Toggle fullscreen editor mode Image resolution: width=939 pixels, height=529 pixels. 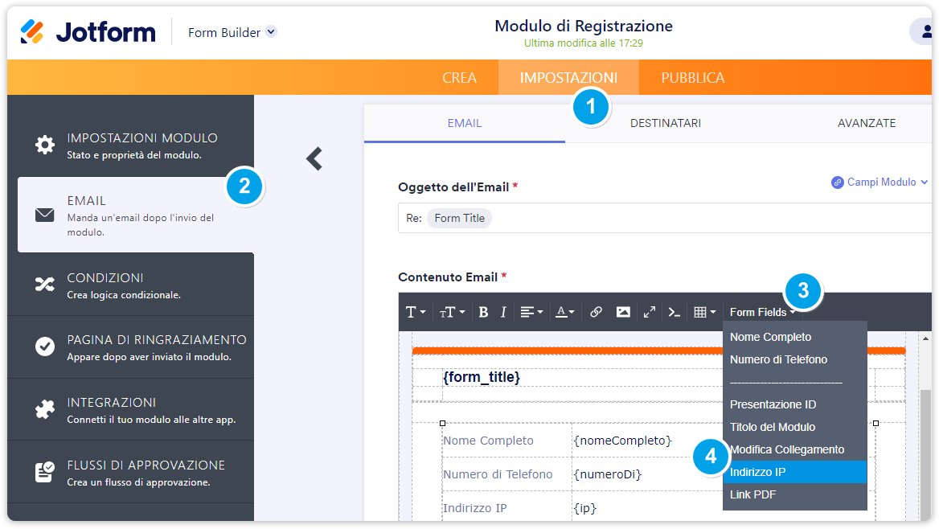point(649,312)
